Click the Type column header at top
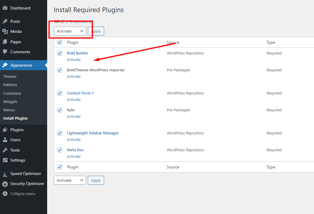The image size is (314, 214). point(271,42)
